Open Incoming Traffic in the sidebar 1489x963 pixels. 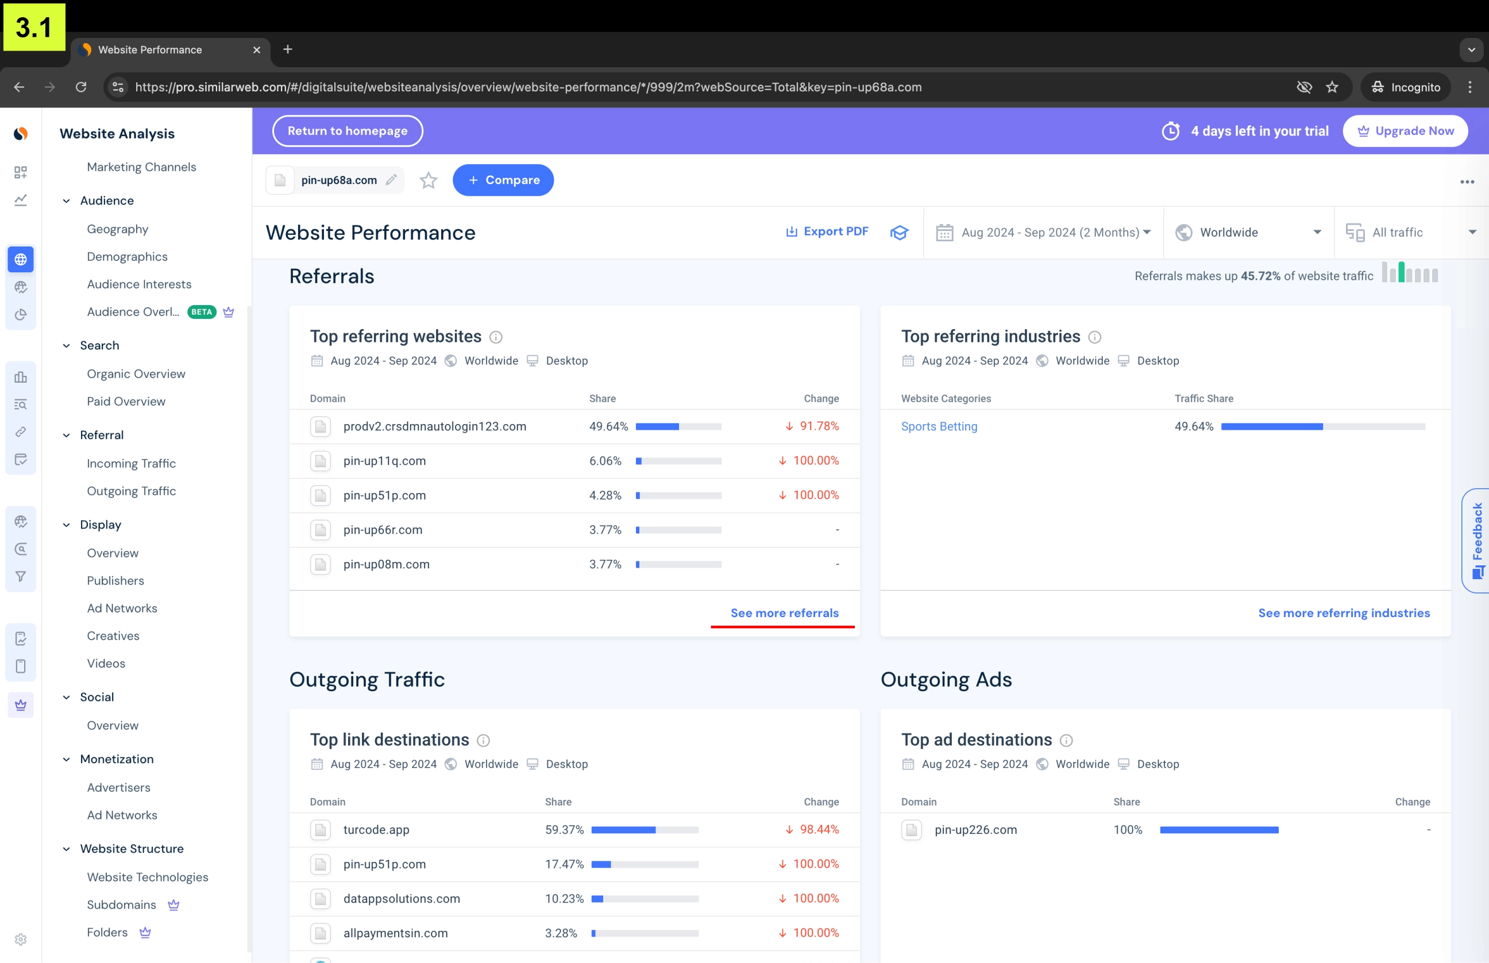(x=132, y=463)
